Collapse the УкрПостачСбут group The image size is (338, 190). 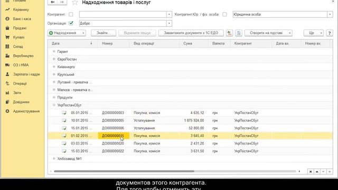54,105
